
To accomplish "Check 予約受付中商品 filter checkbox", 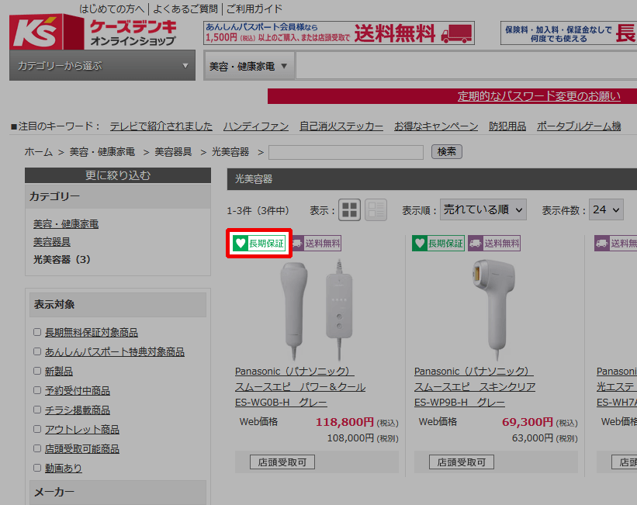I will [x=37, y=390].
